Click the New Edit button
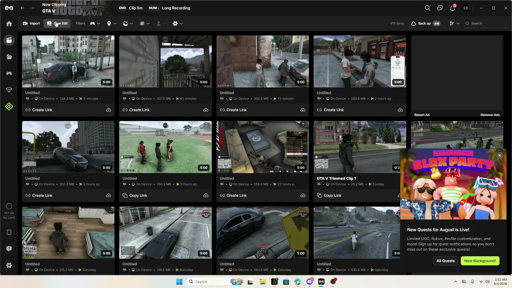512x288 pixels. 58,24
